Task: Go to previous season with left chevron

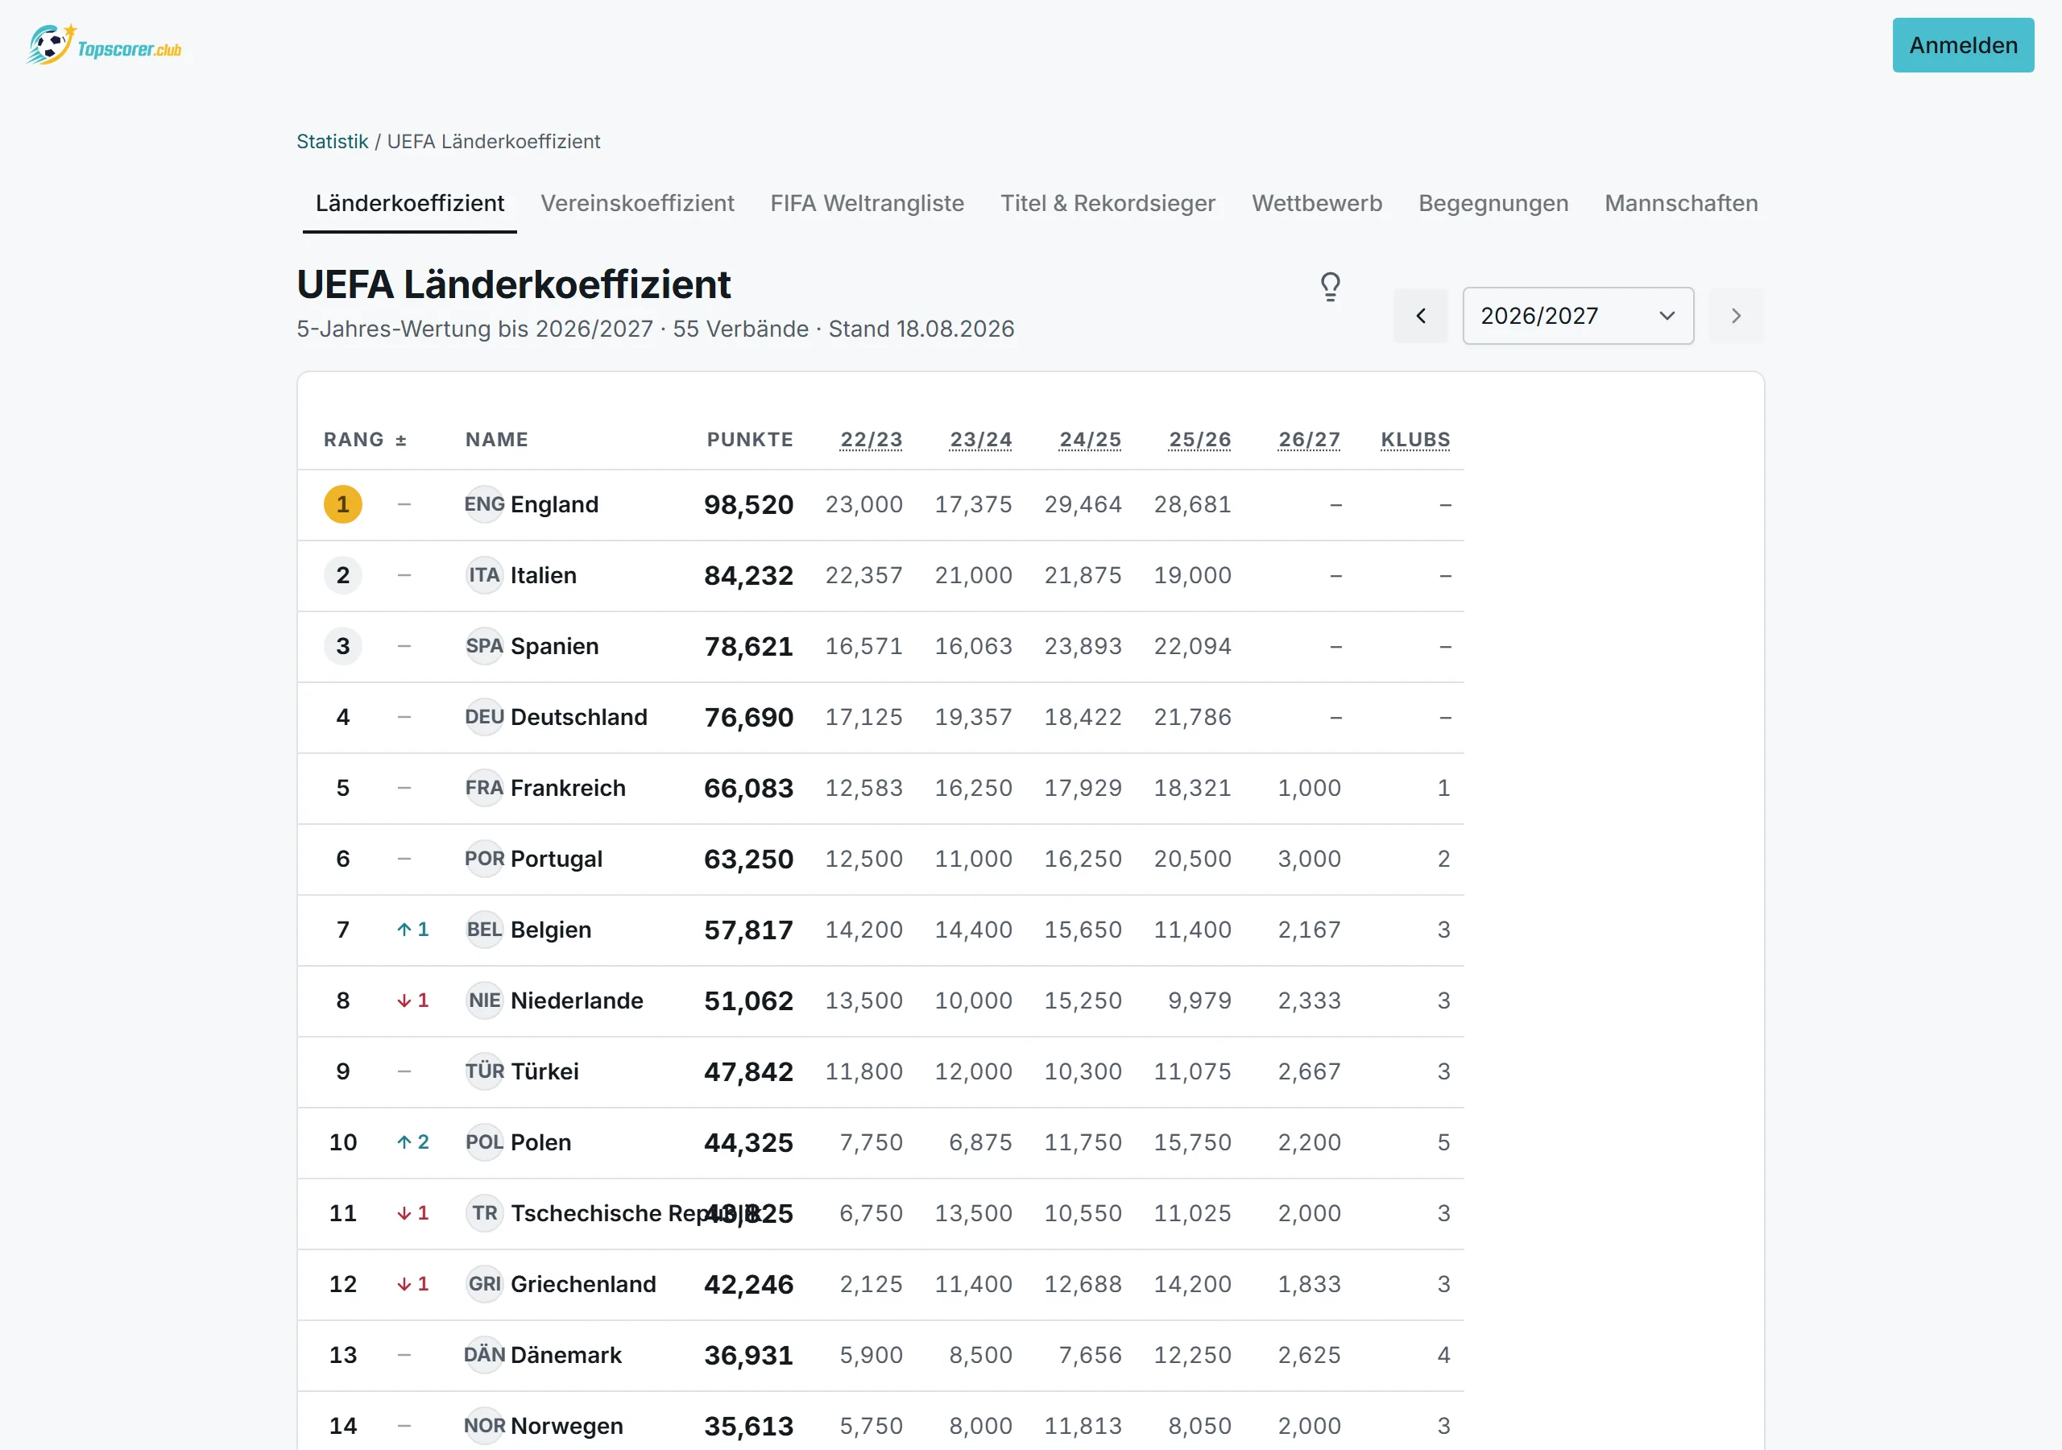Action: (1420, 315)
